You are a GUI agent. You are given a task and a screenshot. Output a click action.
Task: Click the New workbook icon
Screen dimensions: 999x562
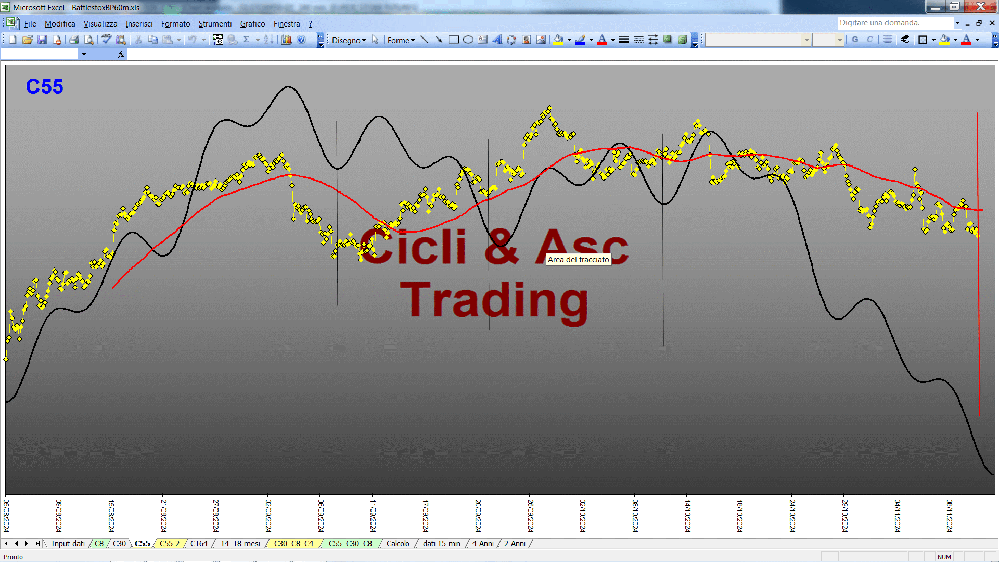tap(12, 40)
